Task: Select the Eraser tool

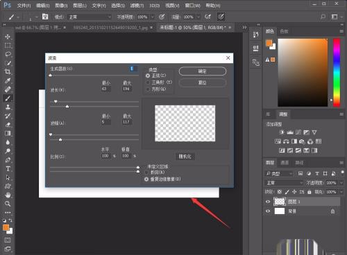Action: coord(8,125)
